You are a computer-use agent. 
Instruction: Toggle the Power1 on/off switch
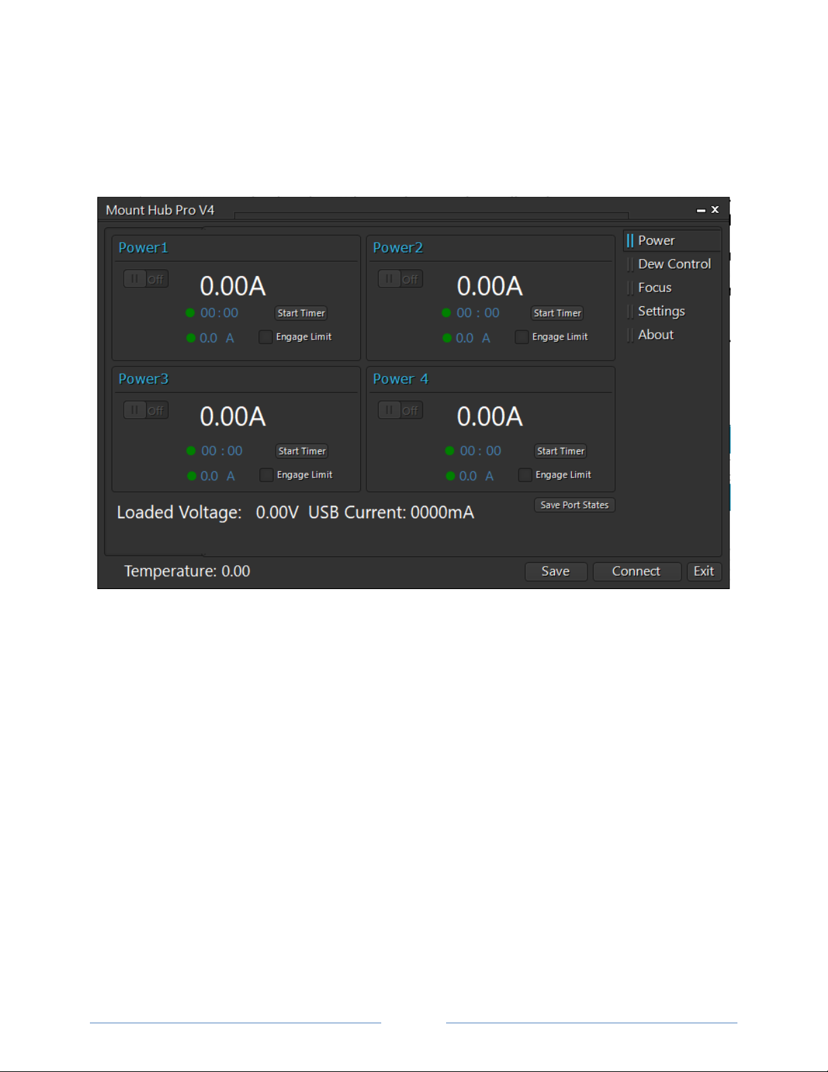[146, 279]
